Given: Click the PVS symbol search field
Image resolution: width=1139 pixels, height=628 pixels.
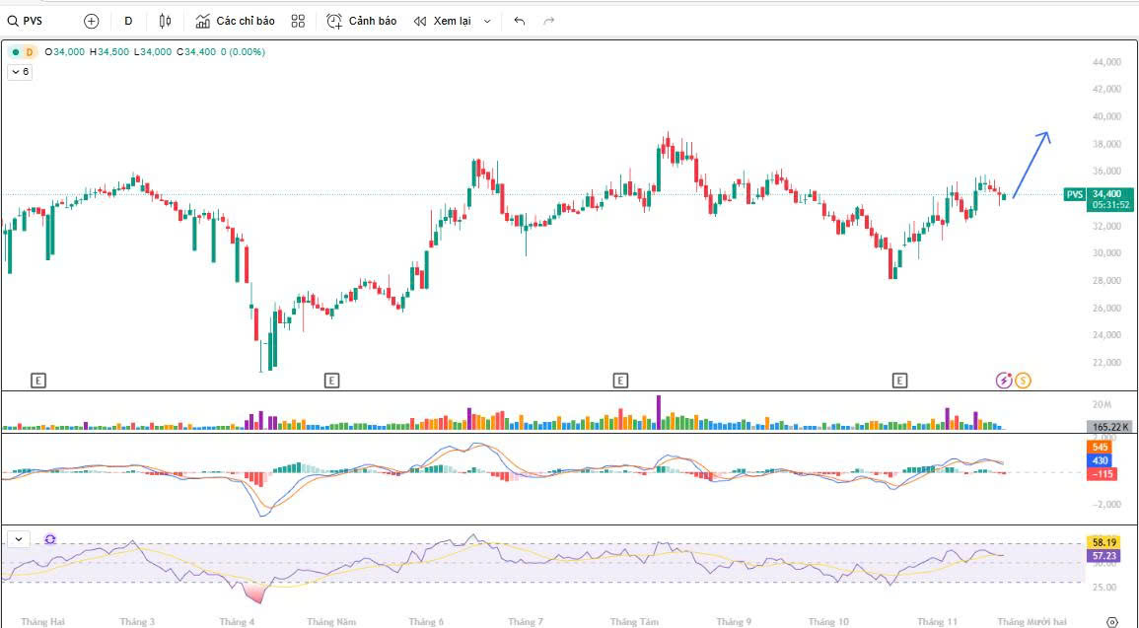Looking at the screenshot, I should point(37,21).
